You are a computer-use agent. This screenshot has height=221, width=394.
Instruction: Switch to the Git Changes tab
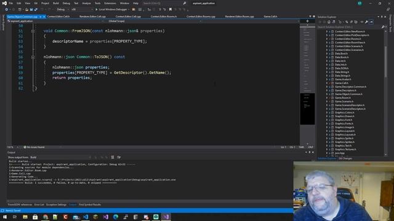tap(345, 158)
